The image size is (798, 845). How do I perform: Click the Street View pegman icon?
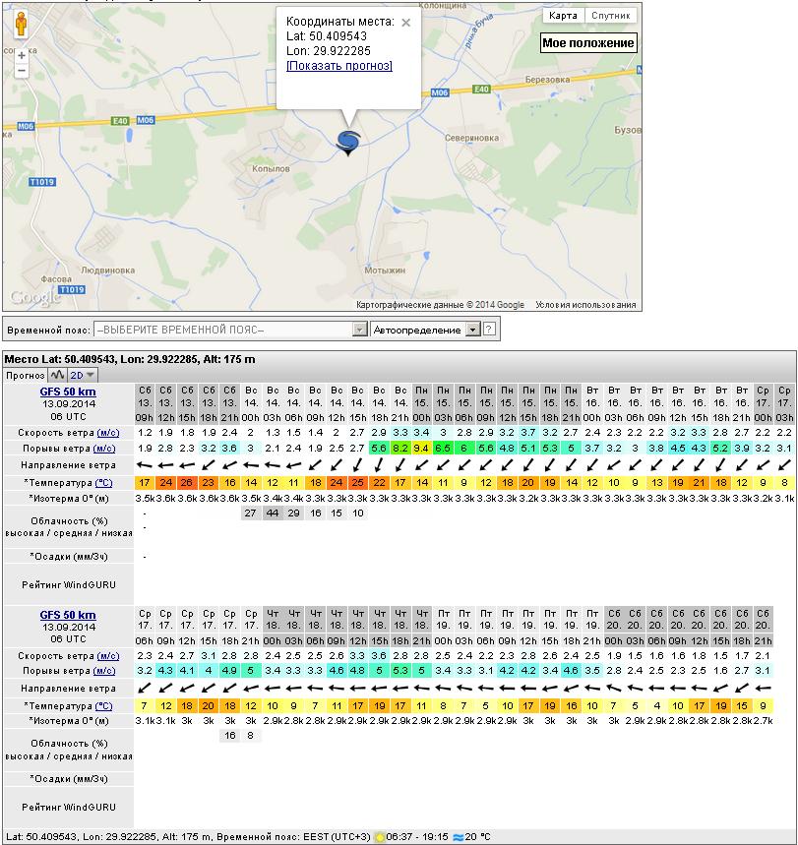click(x=21, y=26)
